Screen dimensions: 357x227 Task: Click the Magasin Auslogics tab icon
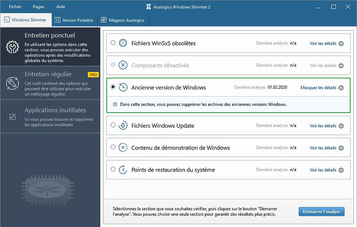[x=103, y=20]
